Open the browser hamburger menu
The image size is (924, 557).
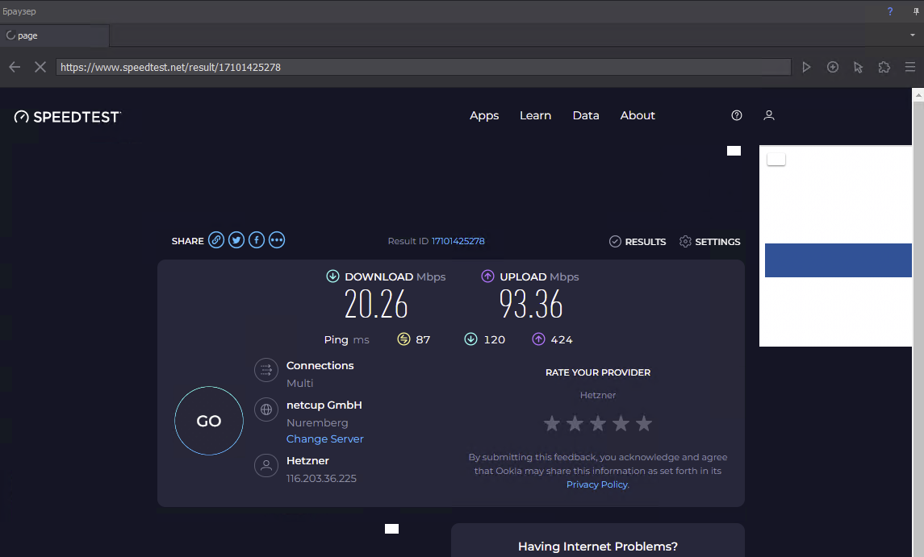(910, 67)
